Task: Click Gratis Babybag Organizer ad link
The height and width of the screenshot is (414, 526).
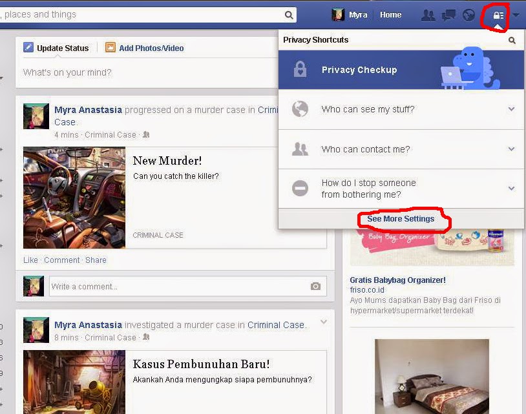Action: pos(397,280)
